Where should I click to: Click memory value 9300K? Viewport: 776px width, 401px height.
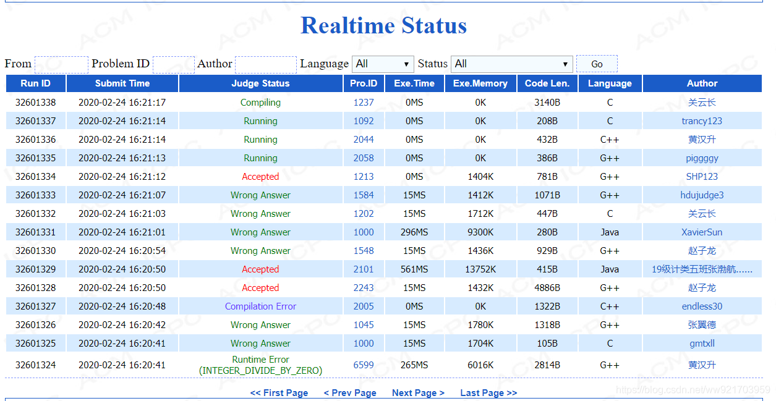[480, 232]
